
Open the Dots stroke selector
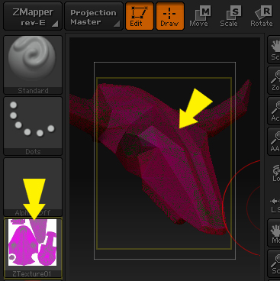click(33, 126)
